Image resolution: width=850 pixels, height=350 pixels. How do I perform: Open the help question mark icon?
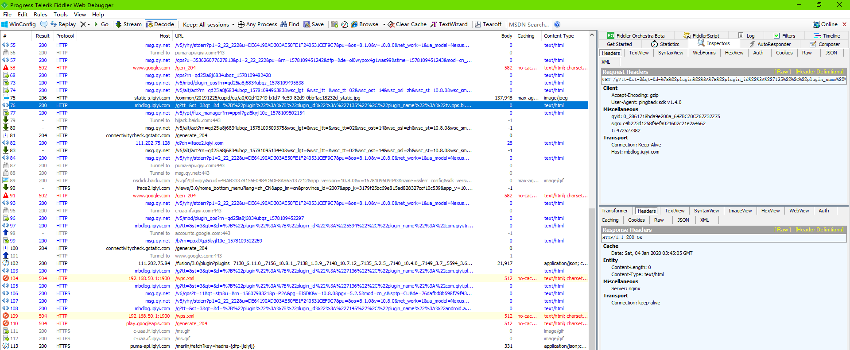click(557, 24)
